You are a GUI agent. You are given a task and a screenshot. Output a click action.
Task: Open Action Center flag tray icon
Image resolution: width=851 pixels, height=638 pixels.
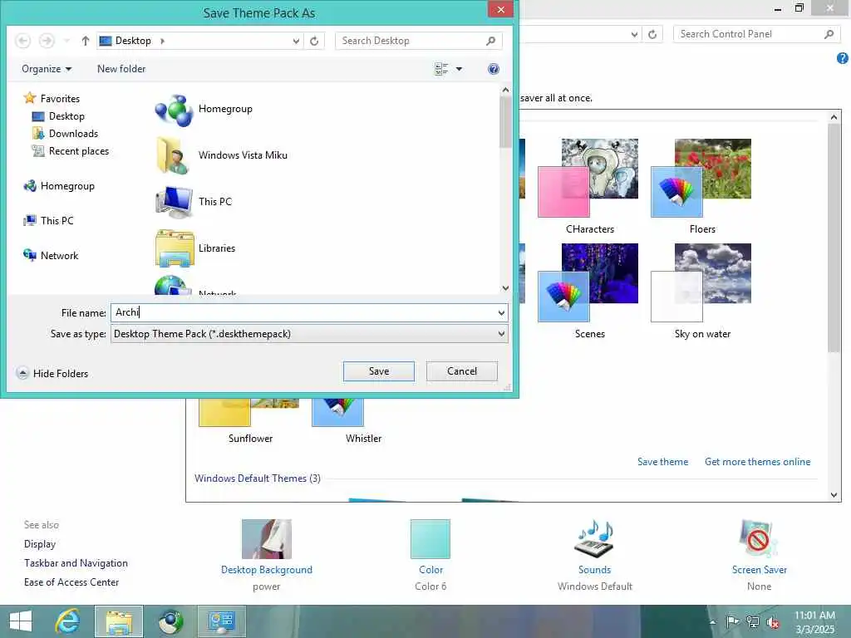pos(732,622)
